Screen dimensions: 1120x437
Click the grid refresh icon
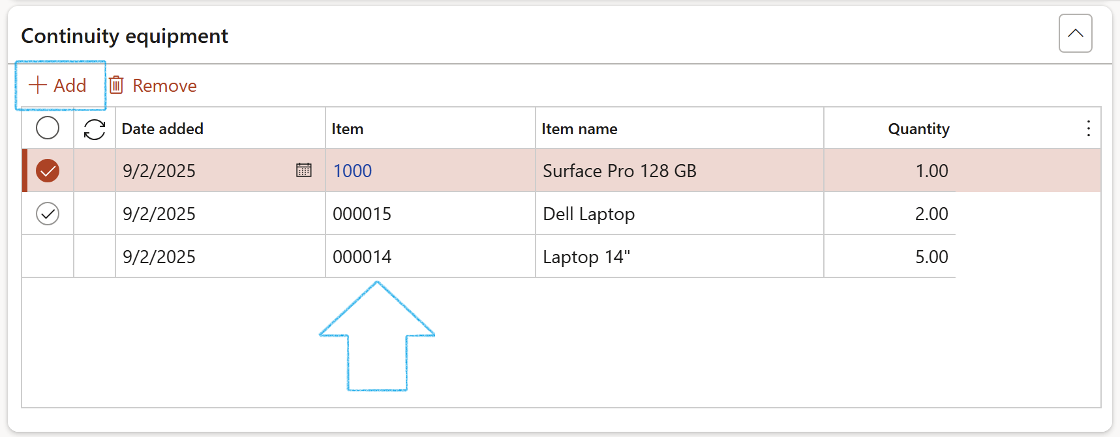(x=95, y=129)
